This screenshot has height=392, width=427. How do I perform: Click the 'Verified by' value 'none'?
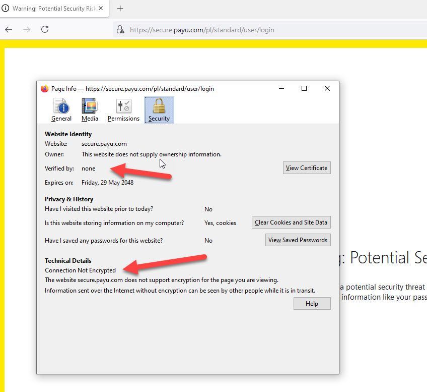click(89, 169)
